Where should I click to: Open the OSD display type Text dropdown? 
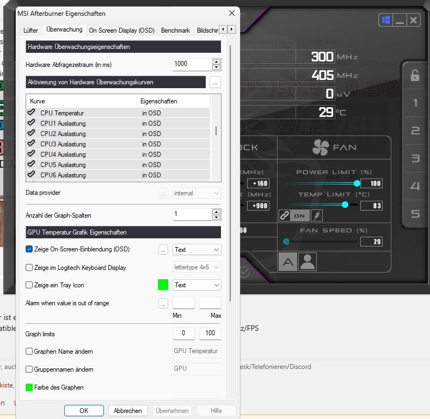coord(196,250)
